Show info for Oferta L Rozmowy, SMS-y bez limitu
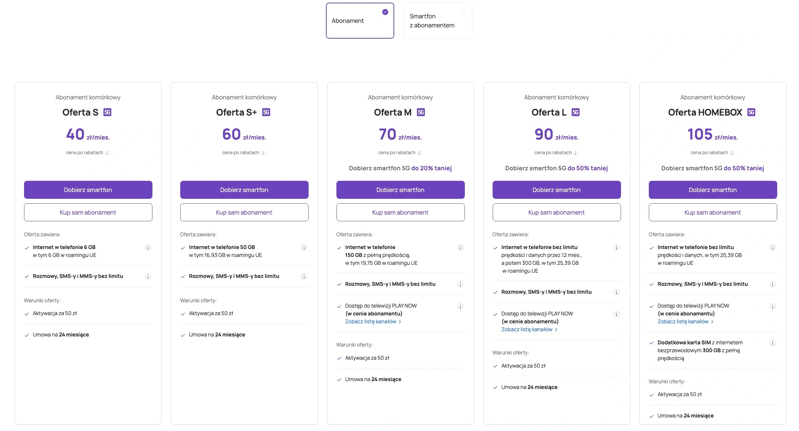The image size is (799, 431). tap(617, 292)
